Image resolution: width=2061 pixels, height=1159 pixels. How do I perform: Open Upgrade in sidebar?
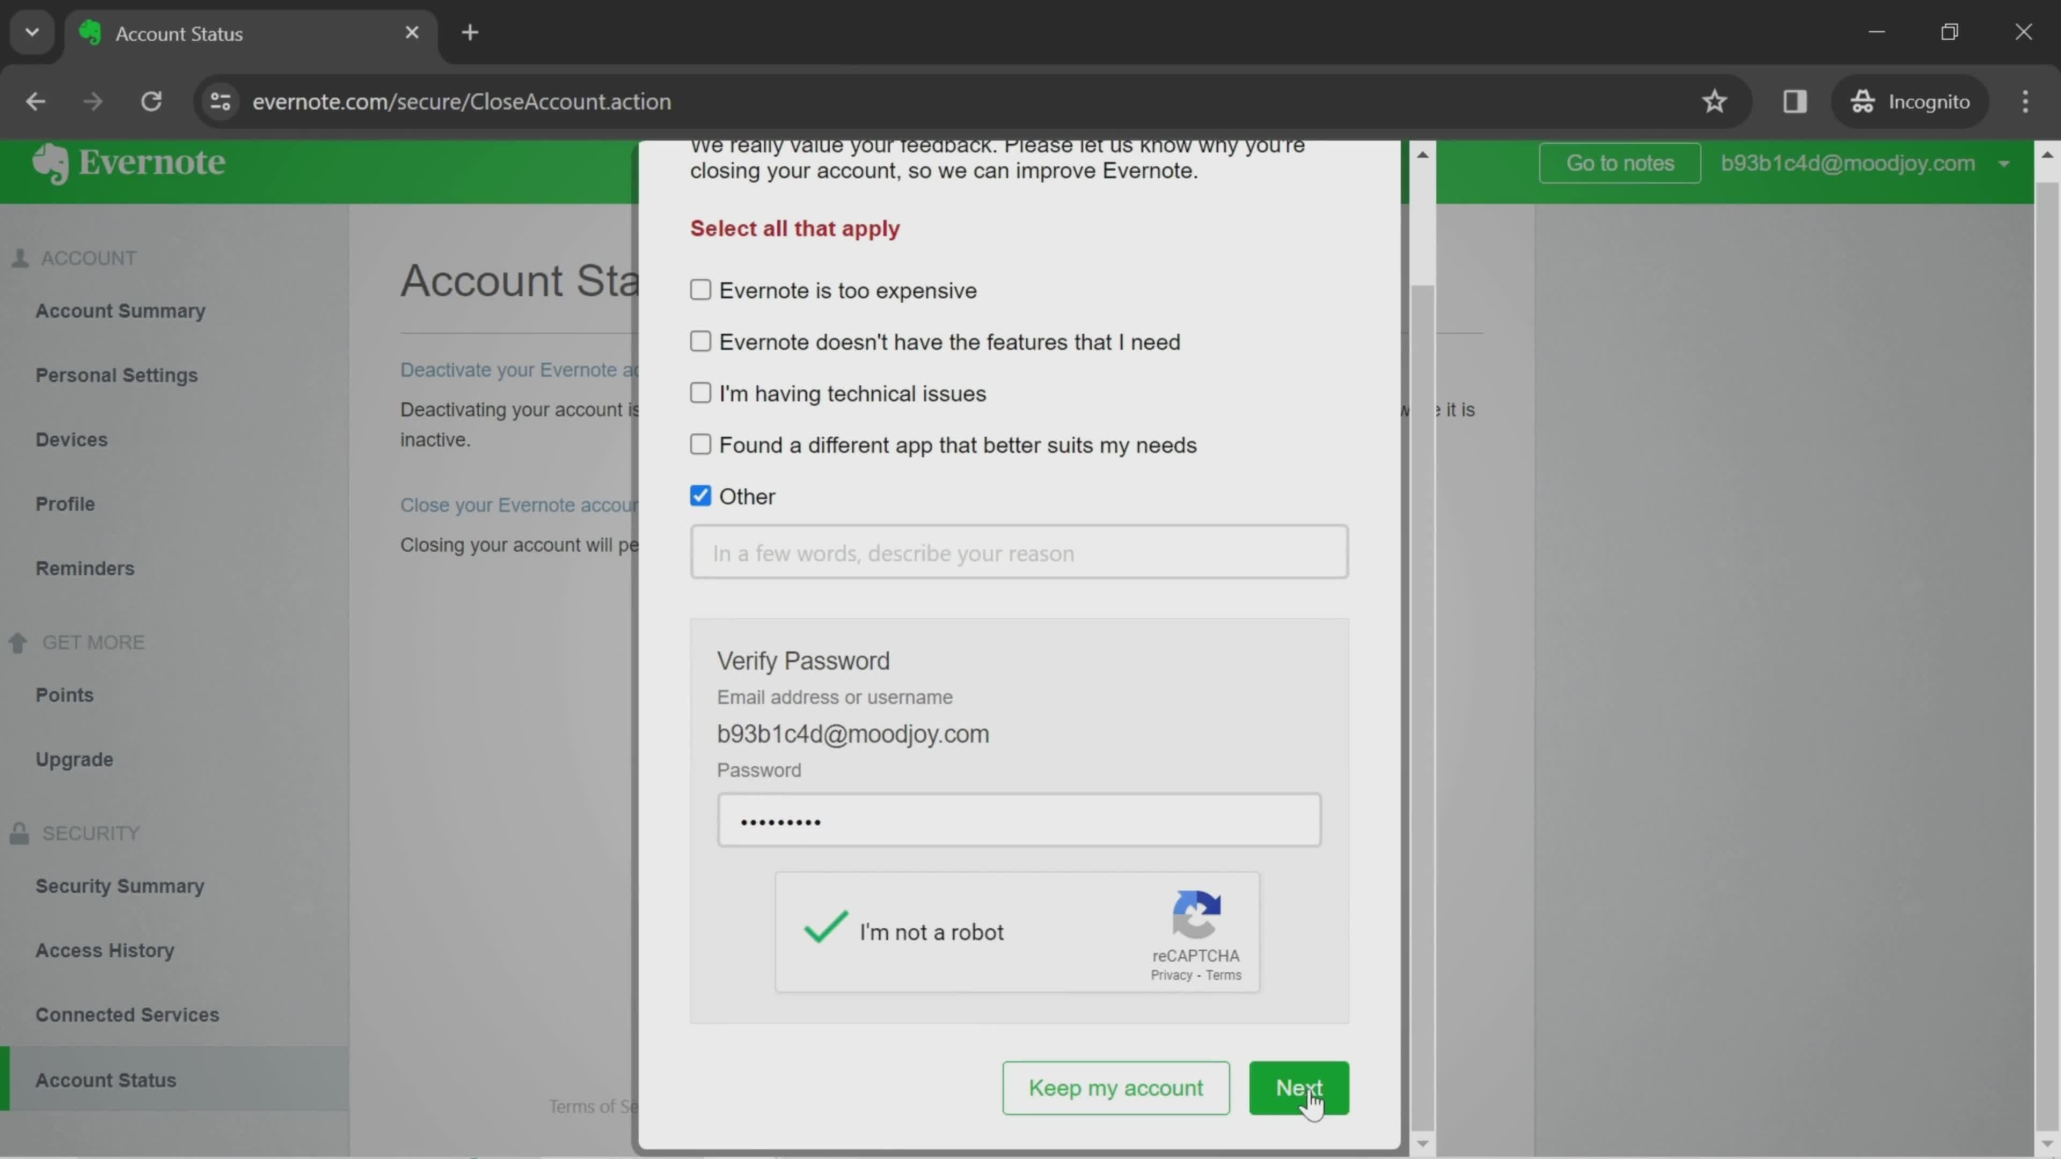coord(74,759)
